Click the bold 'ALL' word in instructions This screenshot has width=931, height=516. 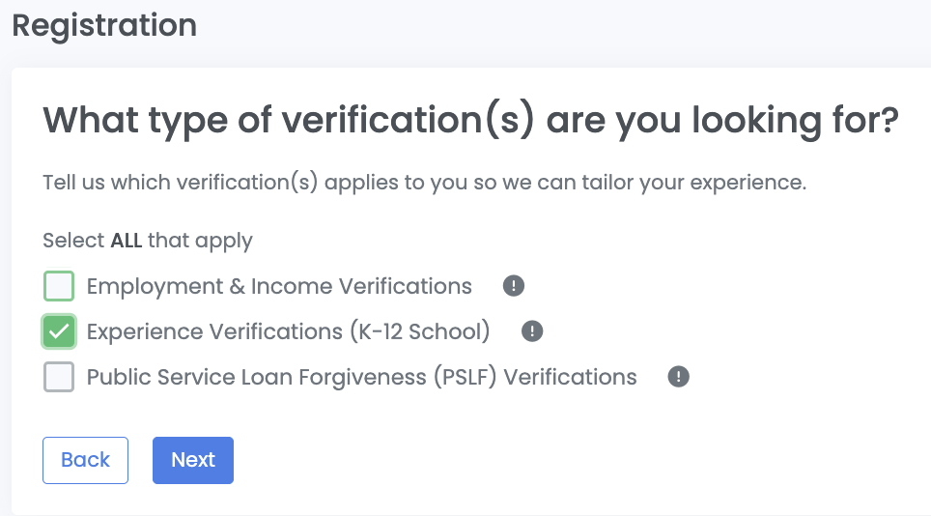point(127,241)
